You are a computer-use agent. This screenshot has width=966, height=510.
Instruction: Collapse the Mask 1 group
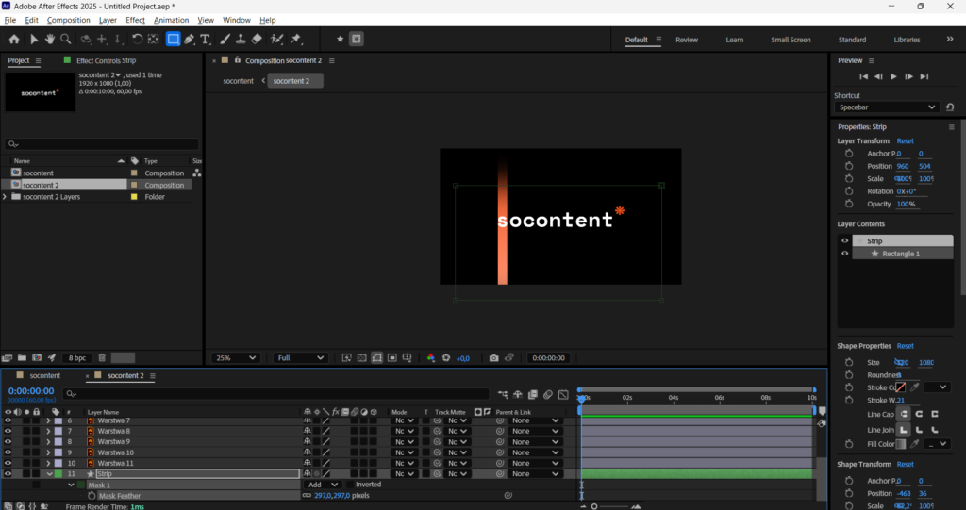click(x=71, y=485)
